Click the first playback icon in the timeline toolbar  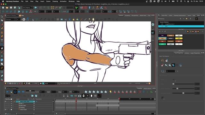pos(7,92)
